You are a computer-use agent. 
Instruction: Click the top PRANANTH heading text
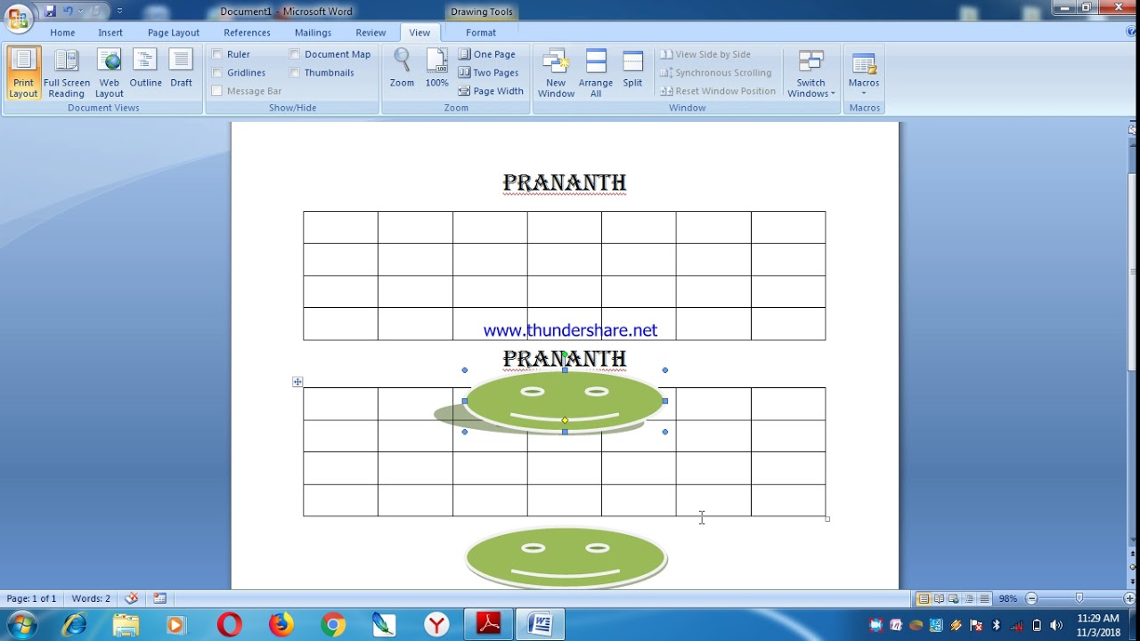coord(565,183)
